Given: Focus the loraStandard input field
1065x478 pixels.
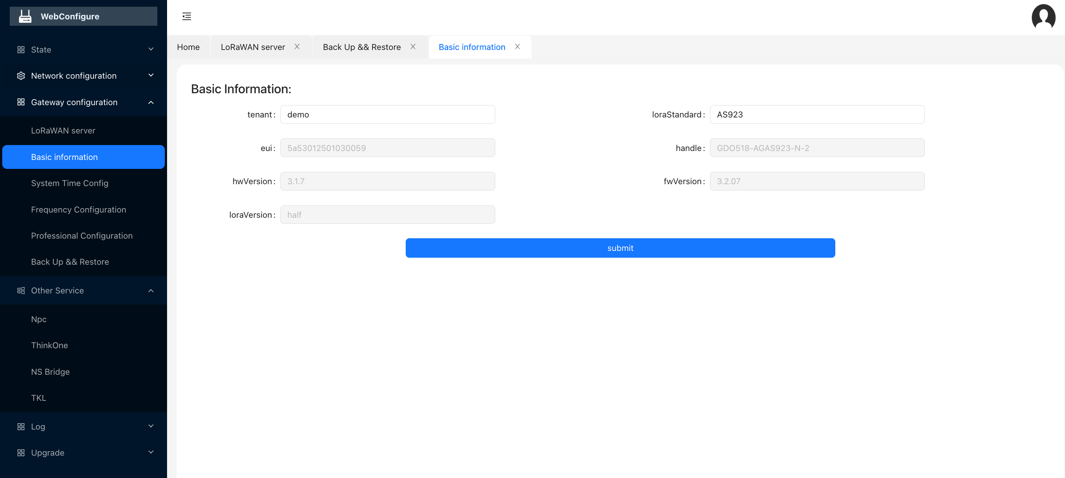Looking at the screenshot, I should [817, 114].
